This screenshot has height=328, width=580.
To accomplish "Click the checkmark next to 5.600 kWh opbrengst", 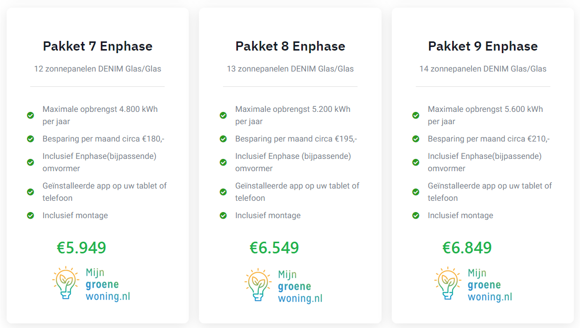I will pos(416,115).
